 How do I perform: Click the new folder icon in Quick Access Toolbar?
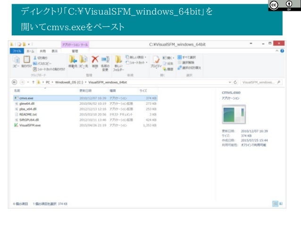25,44
